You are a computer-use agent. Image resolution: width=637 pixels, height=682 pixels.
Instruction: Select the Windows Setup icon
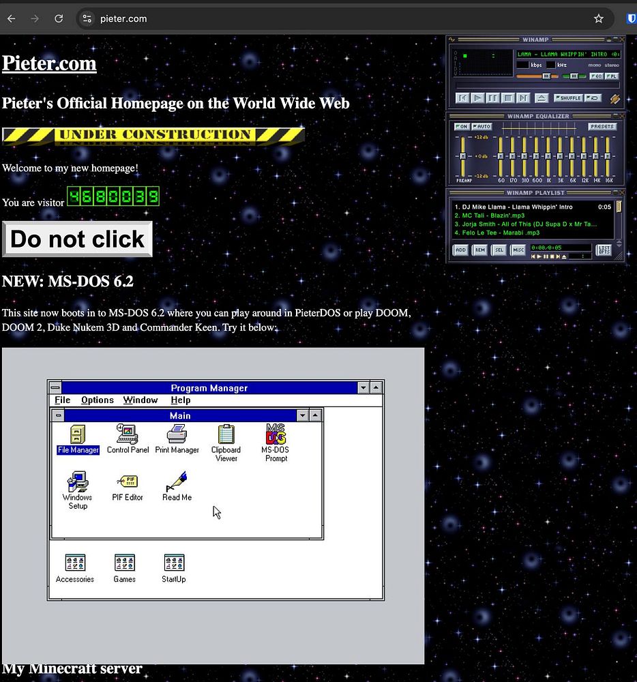pyautogui.click(x=77, y=490)
